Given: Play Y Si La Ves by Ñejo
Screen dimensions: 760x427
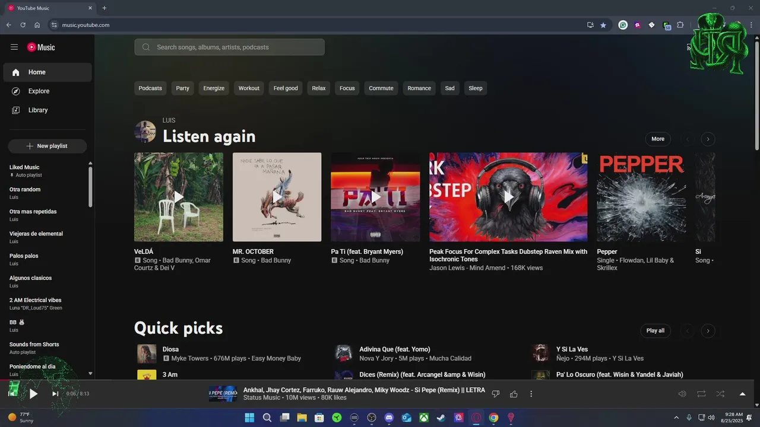Looking at the screenshot, I should pos(541,354).
